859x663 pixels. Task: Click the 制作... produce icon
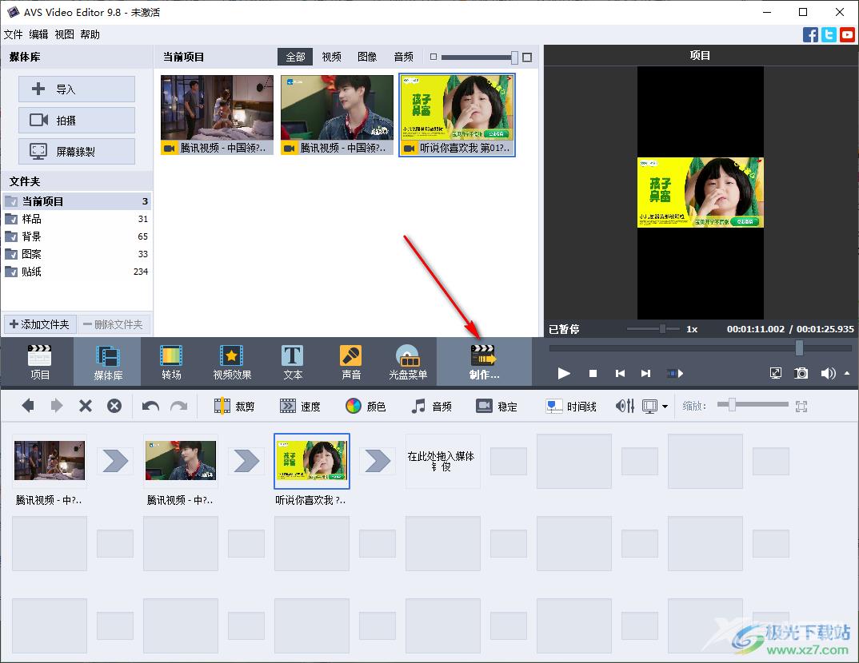point(484,362)
